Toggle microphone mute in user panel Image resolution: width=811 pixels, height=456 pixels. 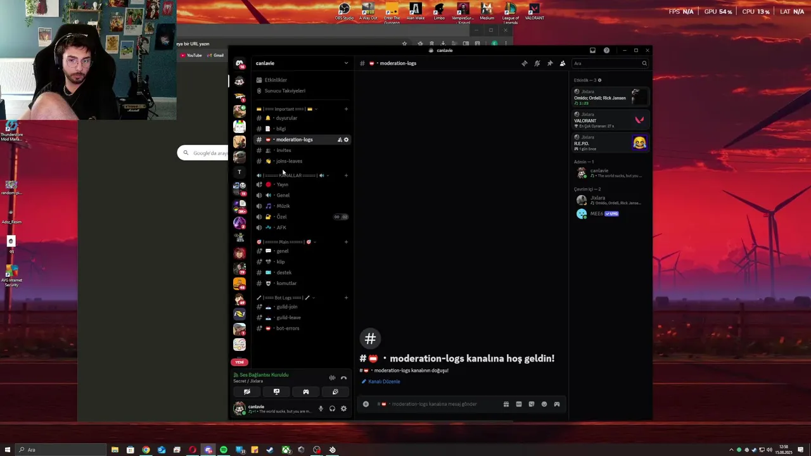pyautogui.click(x=321, y=408)
